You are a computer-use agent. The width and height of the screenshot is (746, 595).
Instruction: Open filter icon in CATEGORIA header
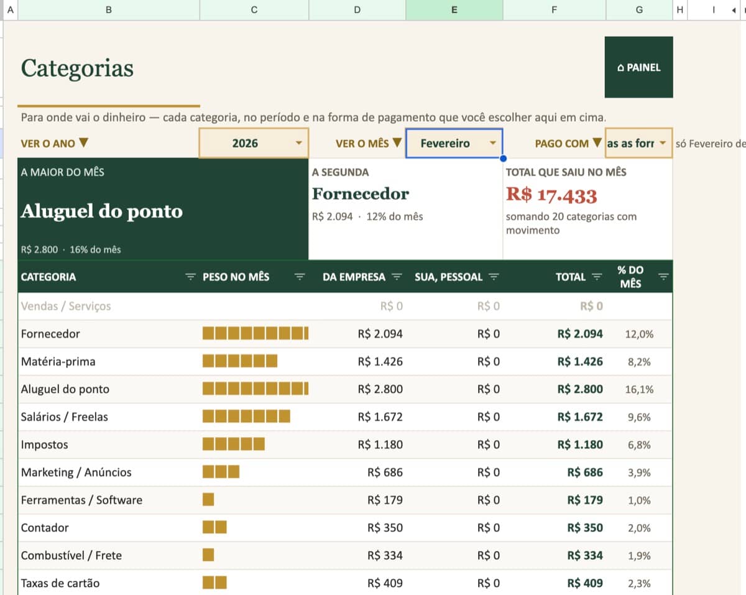point(191,277)
